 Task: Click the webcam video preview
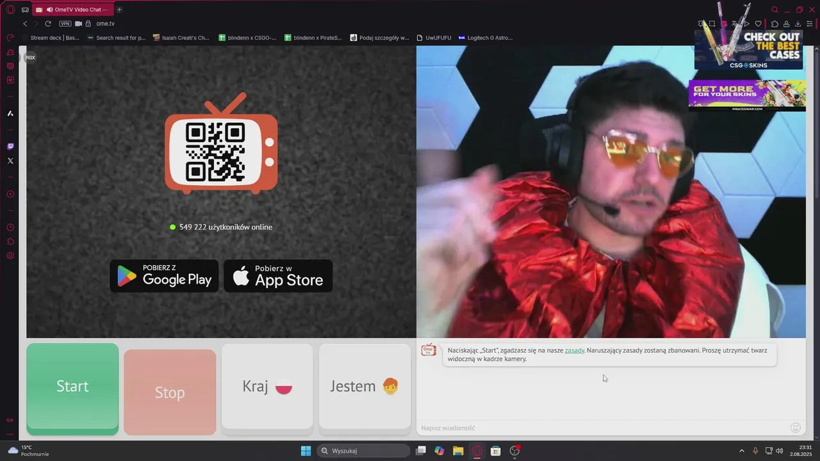(x=611, y=192)
